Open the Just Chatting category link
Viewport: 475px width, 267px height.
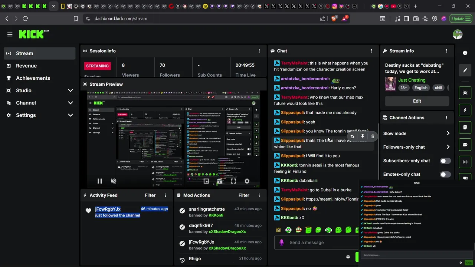(x=412, y=80)
